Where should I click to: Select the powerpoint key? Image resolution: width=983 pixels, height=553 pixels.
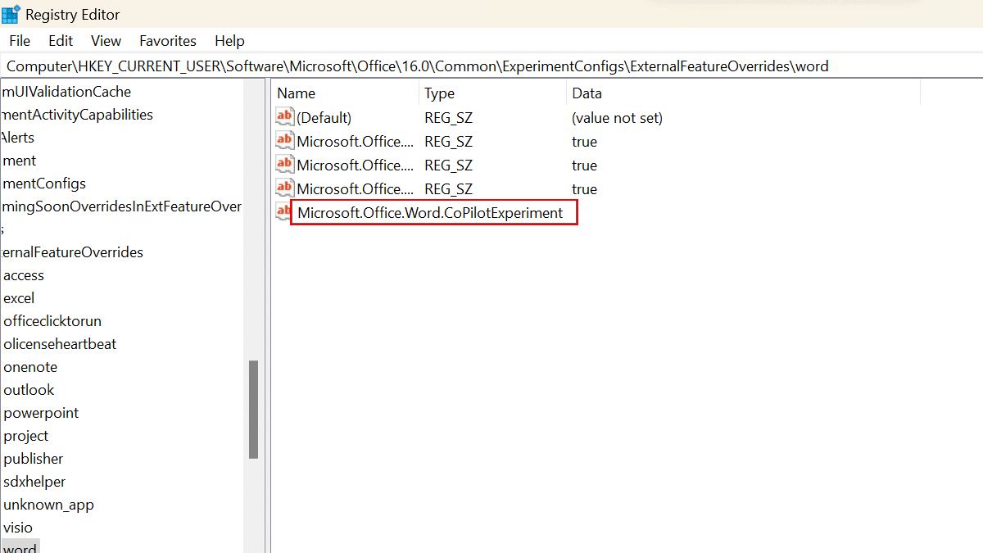point(41,412)
